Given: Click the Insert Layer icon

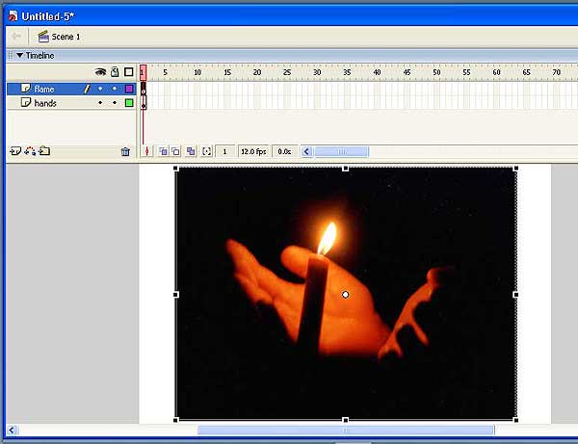Looking at the screenshot, I should tap(14, 151).
